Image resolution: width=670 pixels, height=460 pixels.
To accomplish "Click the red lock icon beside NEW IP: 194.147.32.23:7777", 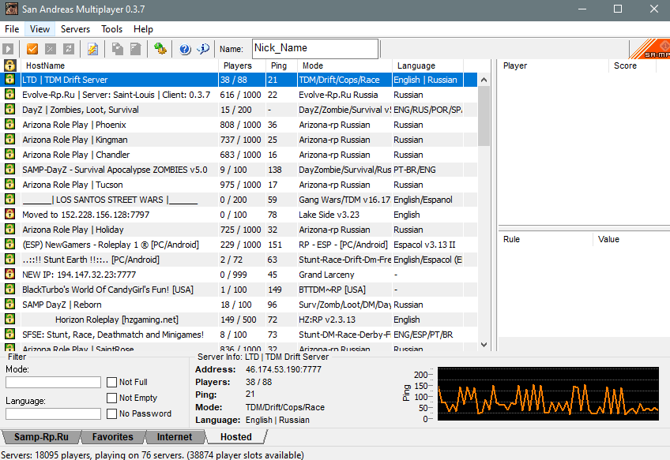I will [x=9, y=274].
